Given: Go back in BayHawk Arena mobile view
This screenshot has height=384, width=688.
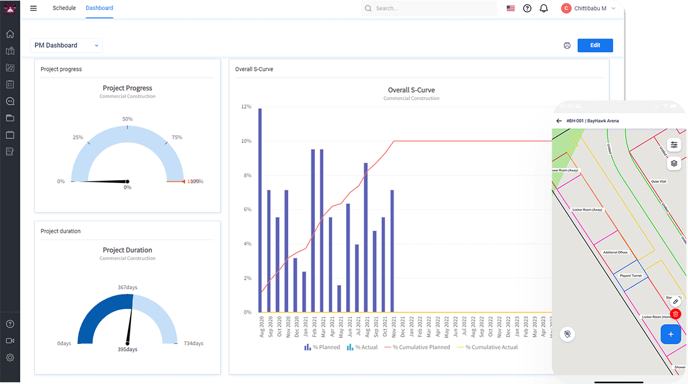Looking at the screenshot, I should (x=559, y=121).
